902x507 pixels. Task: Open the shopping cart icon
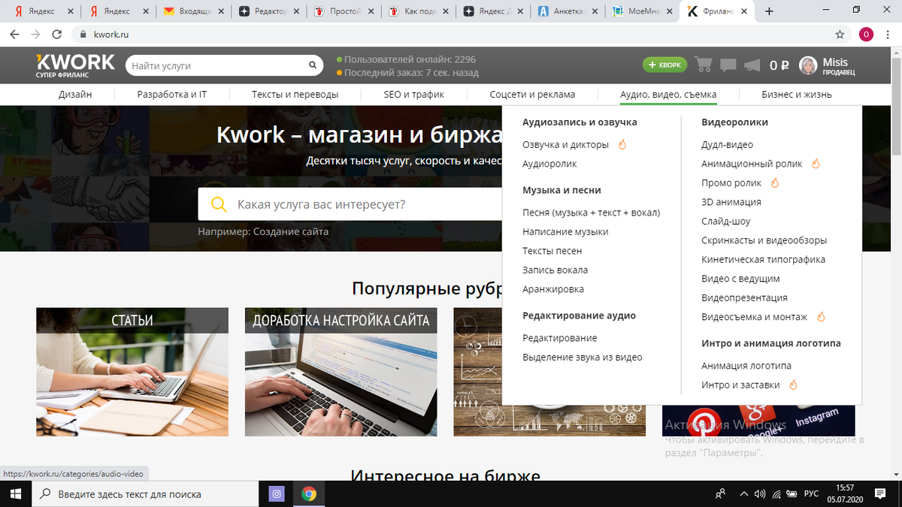[704, 65]
